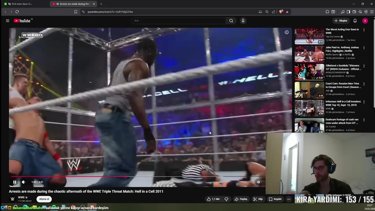View site information icon in the address bar
Image resolution: width=375 pixels, height=211 pixels.
pos(83,12)
